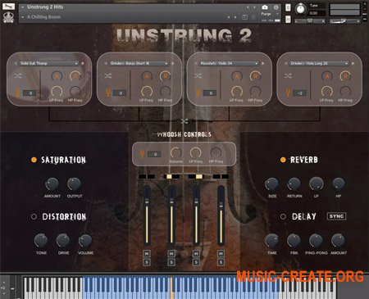This screenshot has width=369, height=299.
Task: Click the Reverb LP knob
Action: (317, 184)
